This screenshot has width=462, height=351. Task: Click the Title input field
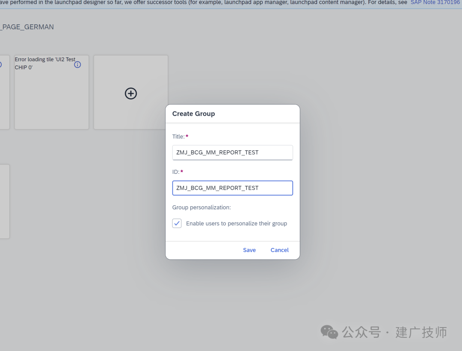click(232, 152)
